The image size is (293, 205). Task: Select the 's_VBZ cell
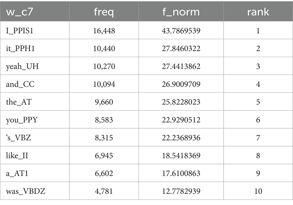pos(18,138)
